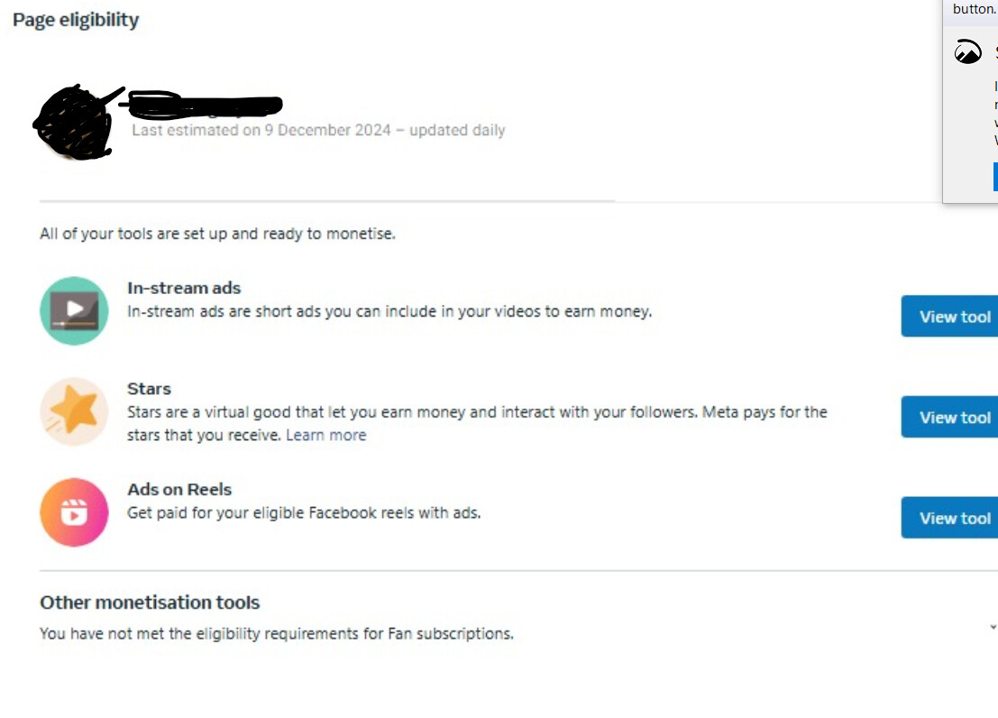The image size is (998, 718).
Task: Click the Ads on Reels icon
Action: click(75, 512)
